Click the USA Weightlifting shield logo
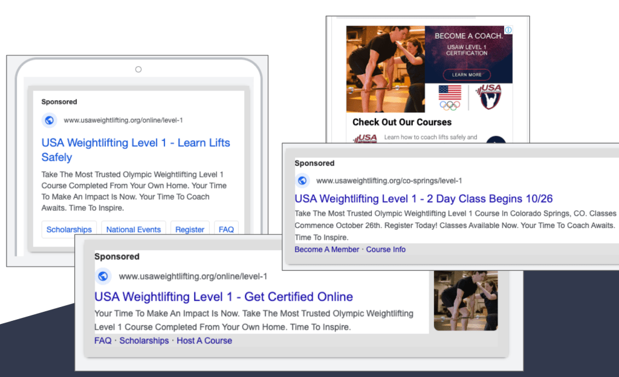This screenshot has width=619, height=377. tap(489, 97)
